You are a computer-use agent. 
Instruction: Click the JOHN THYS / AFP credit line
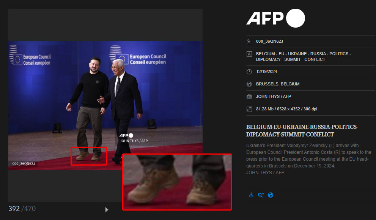coord(274,97)
